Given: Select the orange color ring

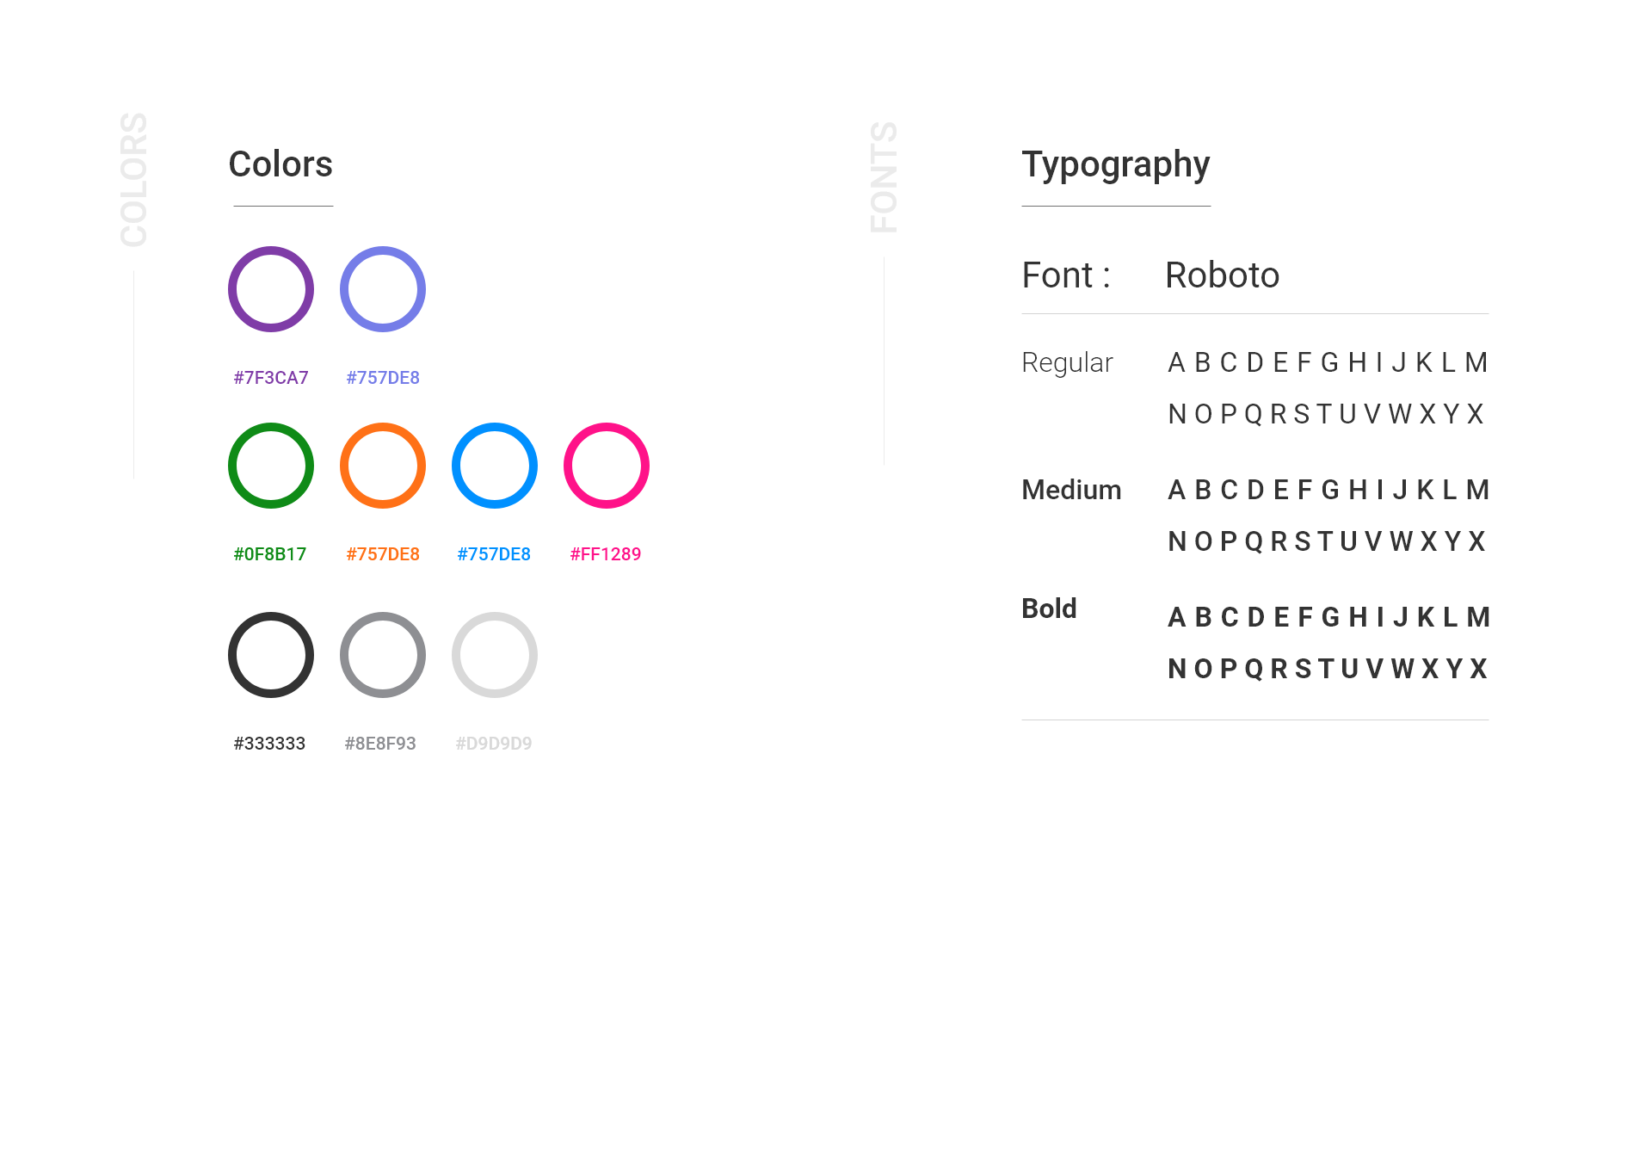Looking at the screenshot, I should [x=383, y=466].
